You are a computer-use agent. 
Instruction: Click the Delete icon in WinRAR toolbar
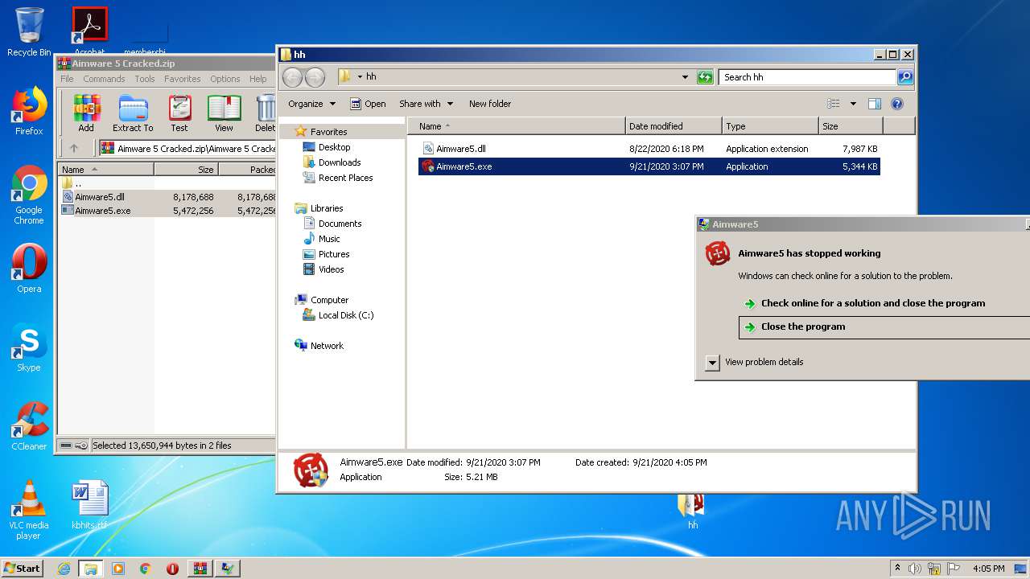coord(265,113)
